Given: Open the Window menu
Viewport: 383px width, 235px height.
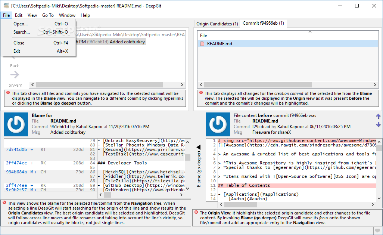Looking at the screenshot, I should coord(67,15).
